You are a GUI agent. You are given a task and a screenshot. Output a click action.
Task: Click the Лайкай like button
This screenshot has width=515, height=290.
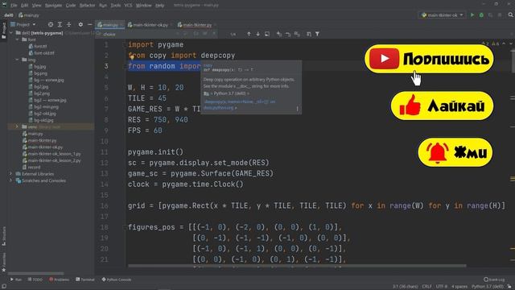442,106
